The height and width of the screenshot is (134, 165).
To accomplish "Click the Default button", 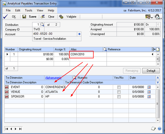I will 151,71.
